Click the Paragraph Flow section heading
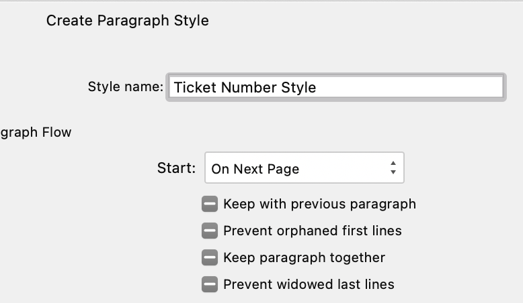Viewport: 523px width, 303px height. [36, 132]
